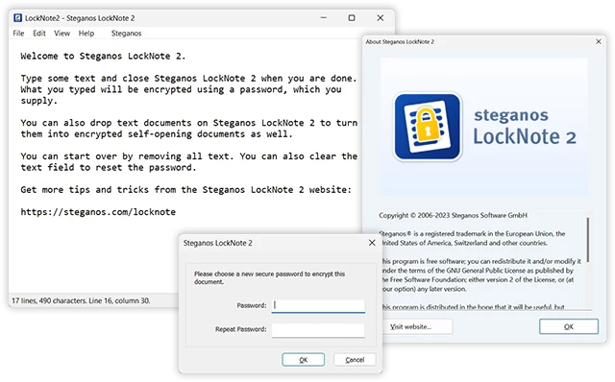Viewport: 615px width, 382px height.
Task: Click the 'text field to reset the password.' line
Action: [x=109, y=168]
